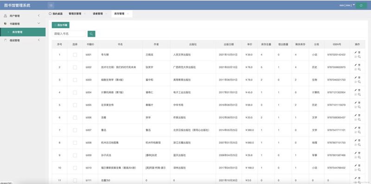Click the pencil icon in row b003

[356, 78]
